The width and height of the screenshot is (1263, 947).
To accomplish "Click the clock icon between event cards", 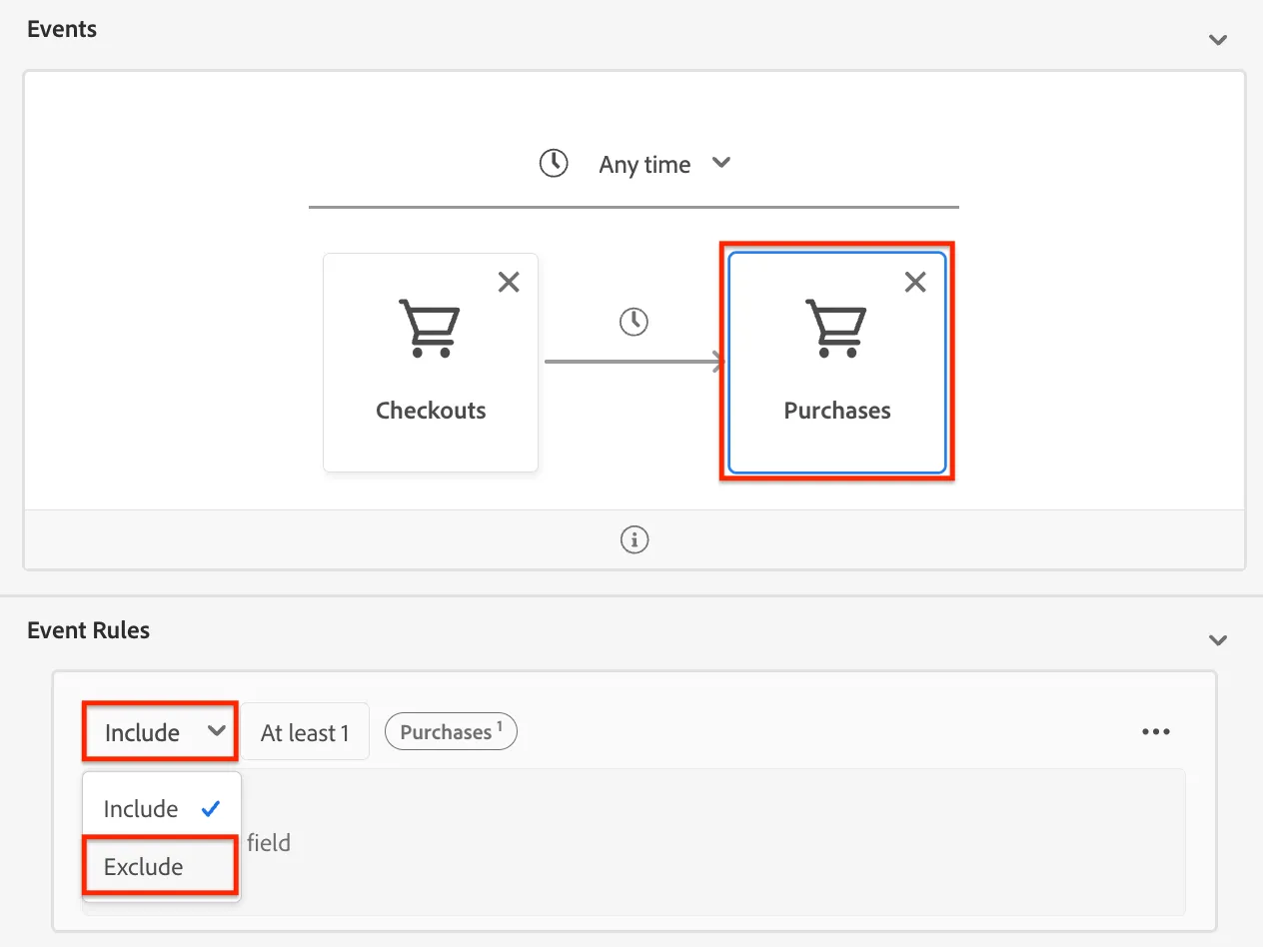I will (633, 322).
